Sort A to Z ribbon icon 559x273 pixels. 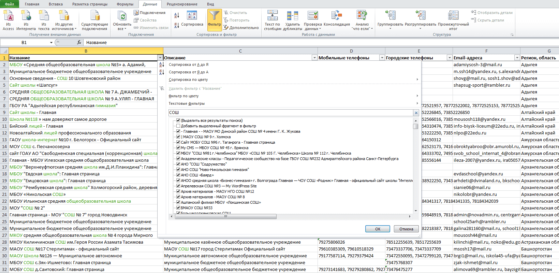pos(177,15)
